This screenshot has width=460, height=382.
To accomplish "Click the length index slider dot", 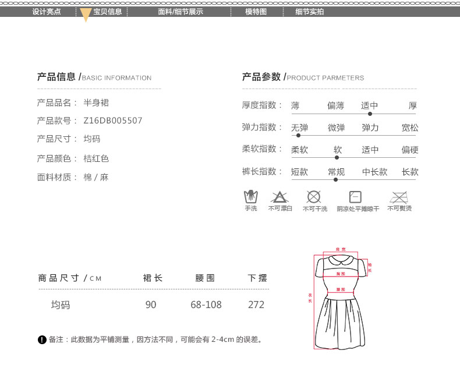I will tap(335, 179).
